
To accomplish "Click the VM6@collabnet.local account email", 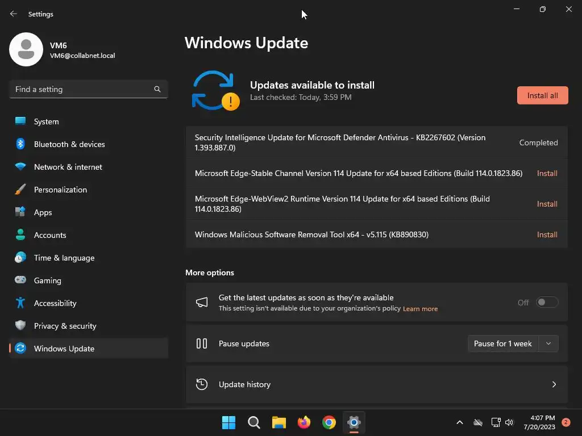I will [x=82, y=56].
